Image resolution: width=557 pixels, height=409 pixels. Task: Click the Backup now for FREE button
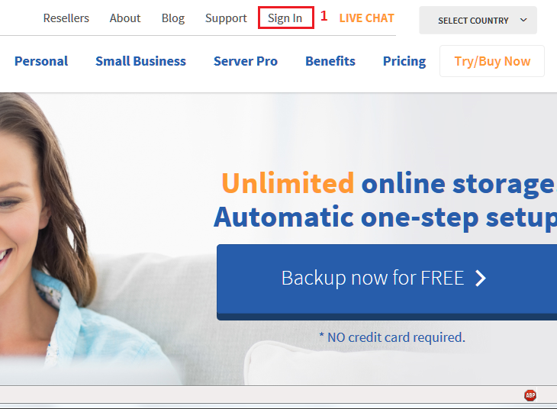point(387,282)
